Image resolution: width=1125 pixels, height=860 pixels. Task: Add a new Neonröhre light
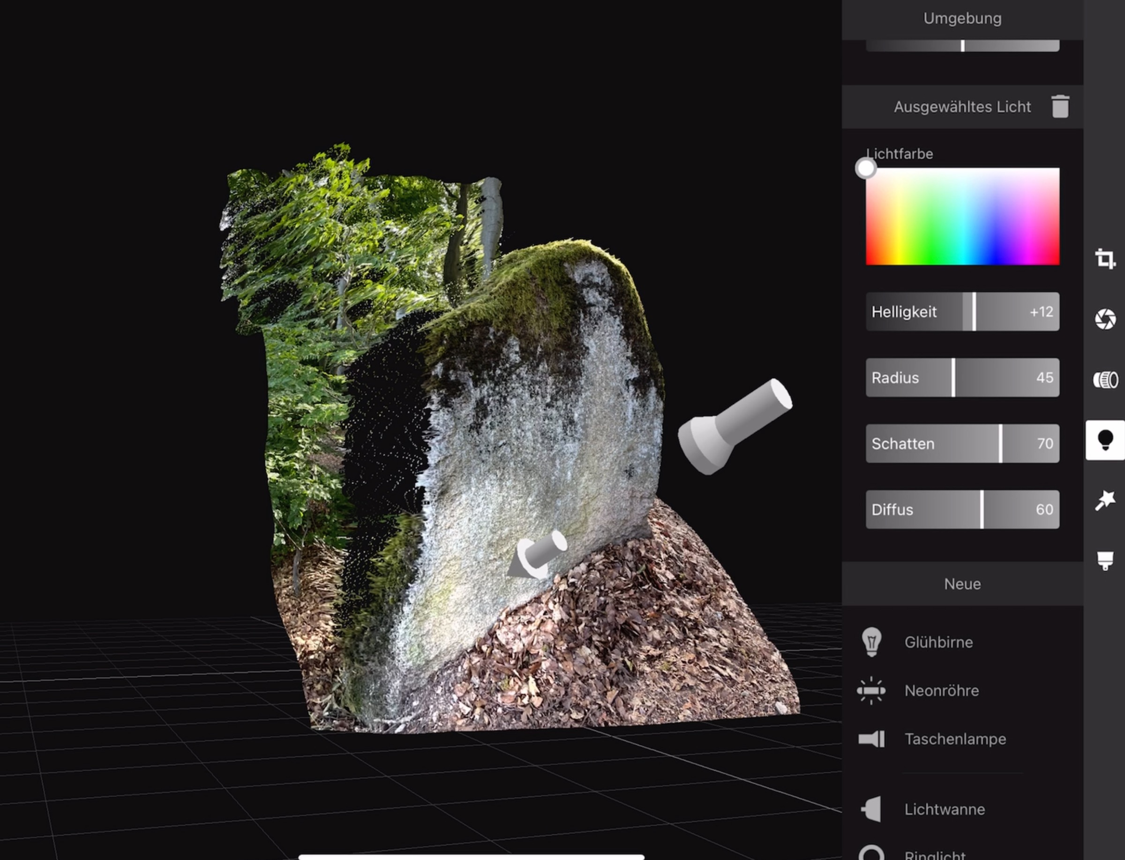(941, 691)
